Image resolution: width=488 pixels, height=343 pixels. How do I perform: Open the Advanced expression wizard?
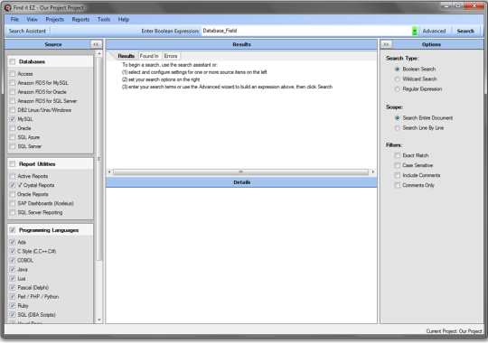434,31
